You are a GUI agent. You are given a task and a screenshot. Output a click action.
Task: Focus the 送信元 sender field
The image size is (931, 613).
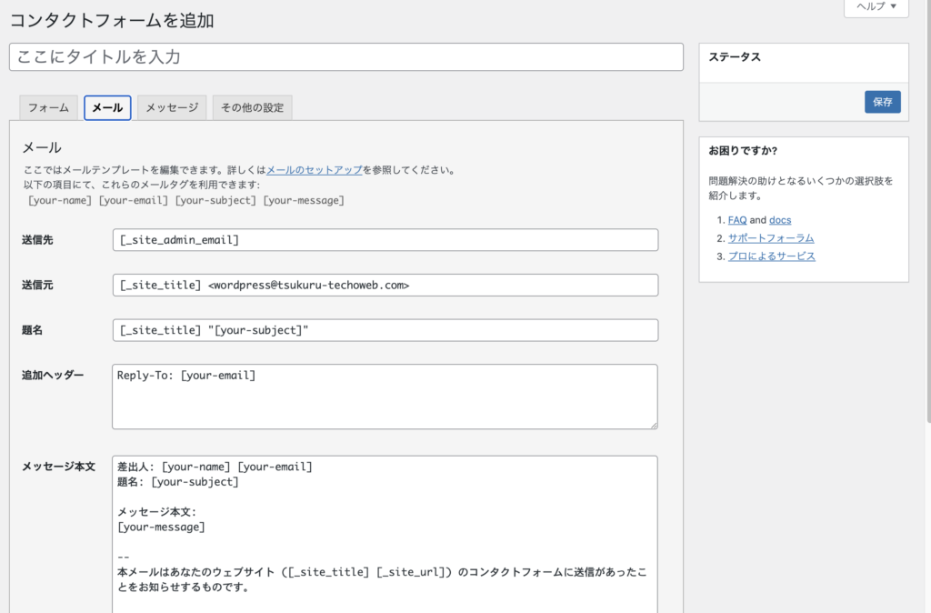point(385,286)
